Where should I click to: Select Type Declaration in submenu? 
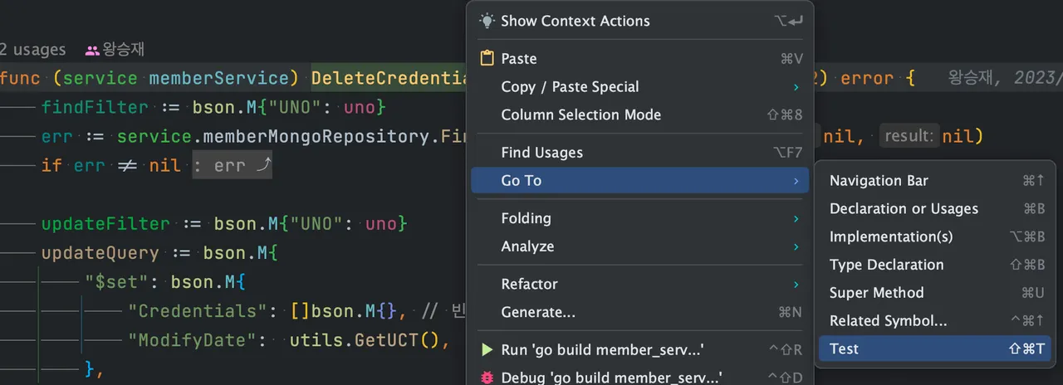pos(886,266)
